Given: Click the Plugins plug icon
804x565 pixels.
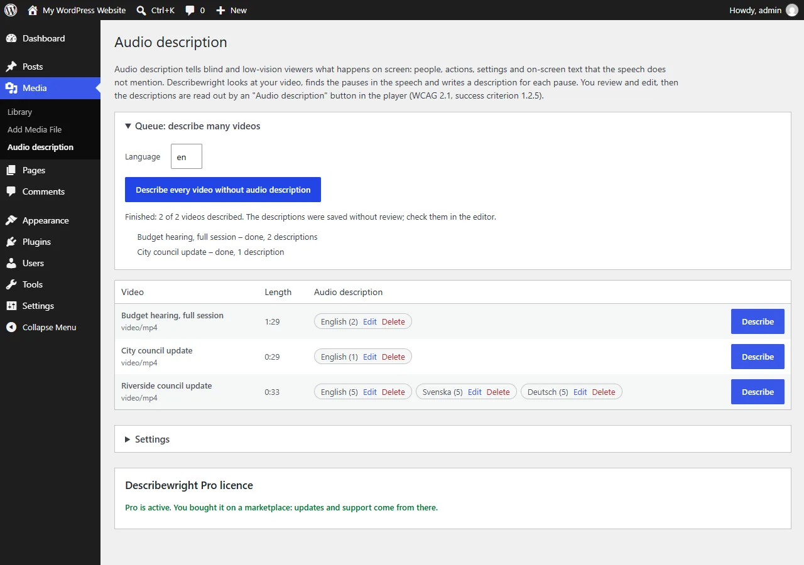Looking at the screenshot, I should [x=11, y=242].
